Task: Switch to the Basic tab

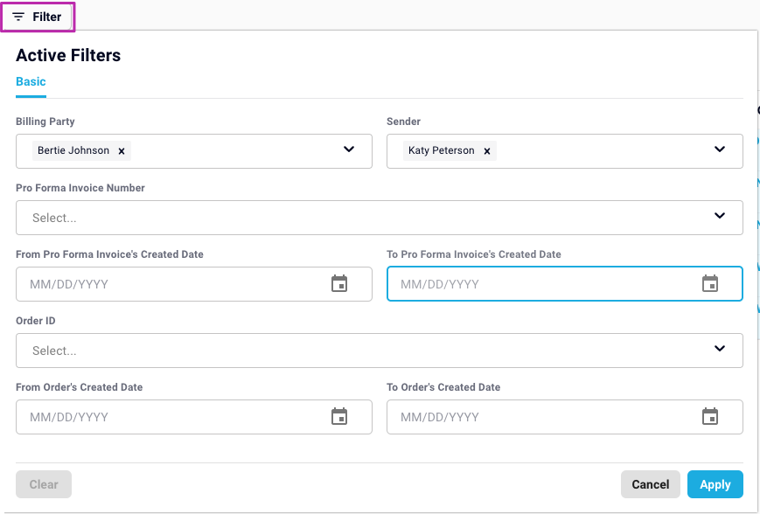Action: click(x=31, y=81)
